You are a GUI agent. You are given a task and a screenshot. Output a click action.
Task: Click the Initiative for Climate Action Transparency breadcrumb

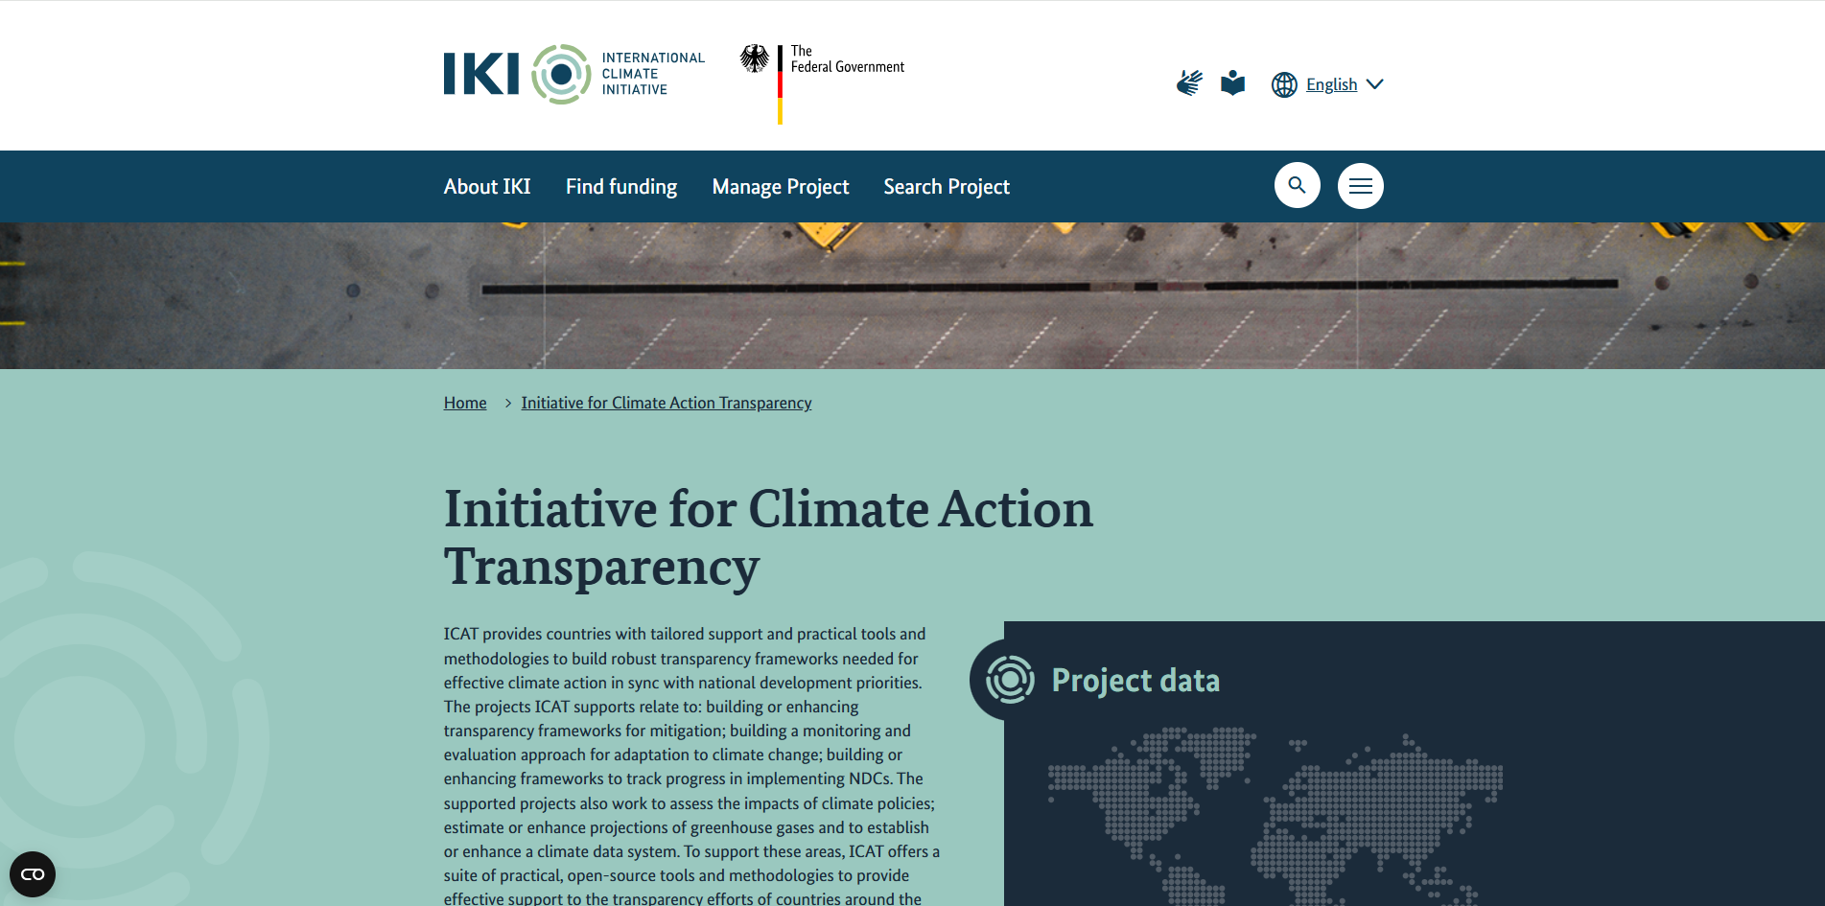click(667, 403)
